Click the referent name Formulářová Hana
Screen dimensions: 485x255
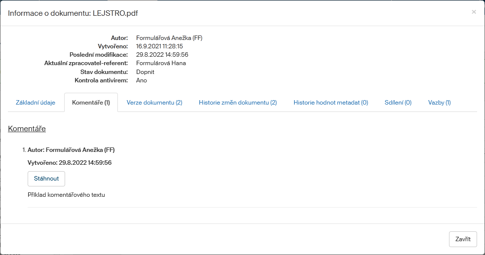click(161, 63)
